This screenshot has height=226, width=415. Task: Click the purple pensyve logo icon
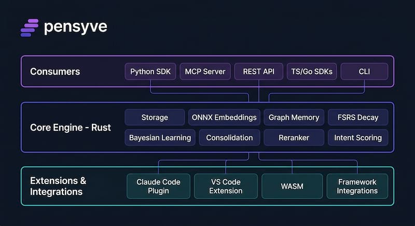tap(30, 27)
